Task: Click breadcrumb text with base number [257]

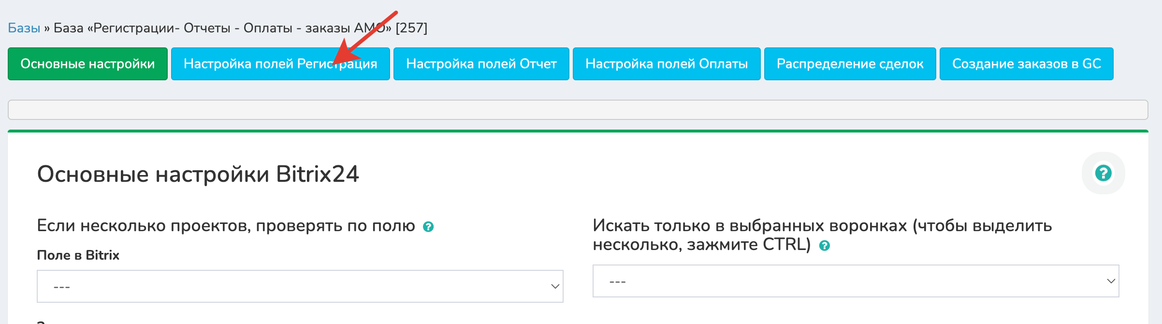Action: (x=240, y=28)
